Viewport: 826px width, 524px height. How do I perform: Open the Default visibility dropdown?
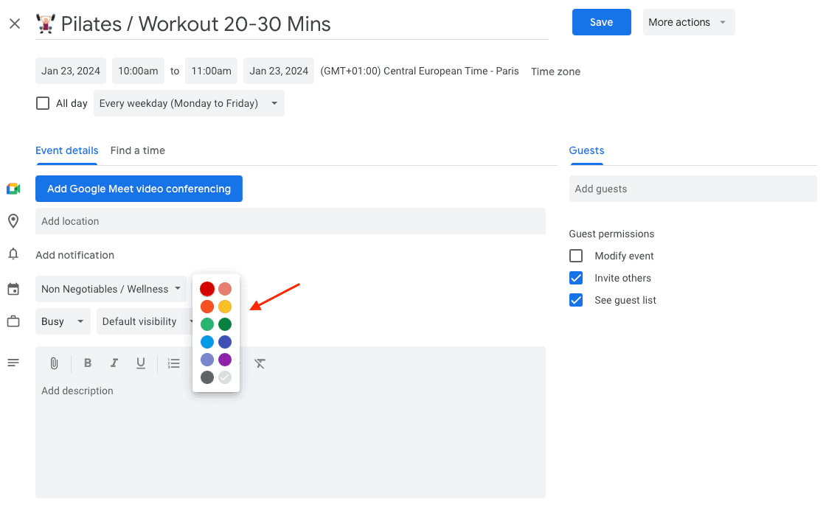coord(145,321)
